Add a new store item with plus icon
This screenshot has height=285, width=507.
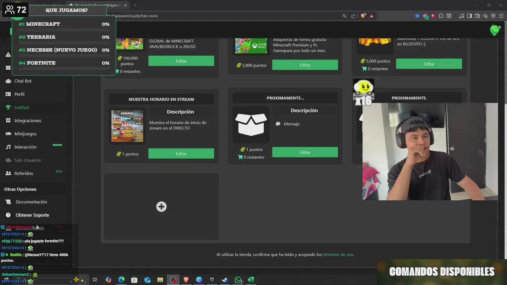161,207
